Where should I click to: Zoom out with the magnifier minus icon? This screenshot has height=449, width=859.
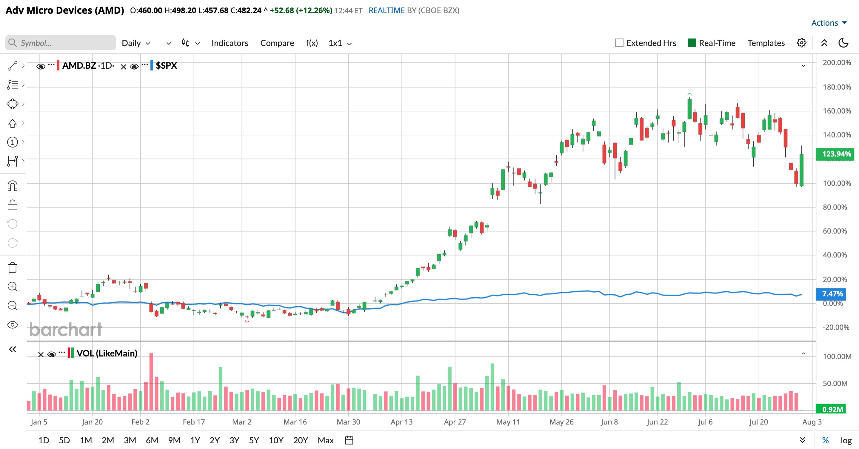click(x=12, y=306)
